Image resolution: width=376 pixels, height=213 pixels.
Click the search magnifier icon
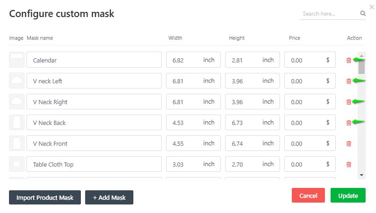tap(363, 14)
